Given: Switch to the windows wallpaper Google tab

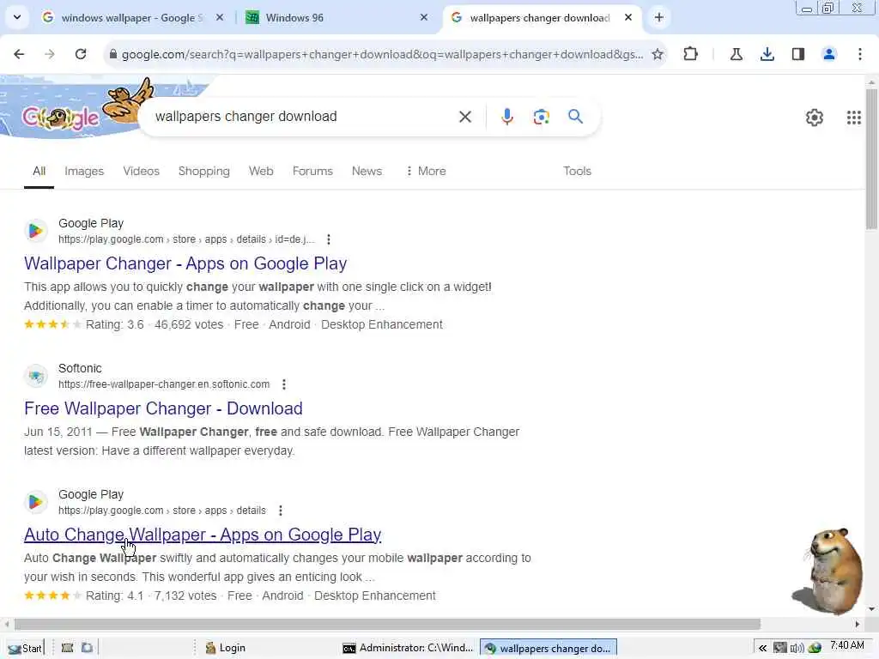Looking at the screenshot, I should tap(131, 18).
